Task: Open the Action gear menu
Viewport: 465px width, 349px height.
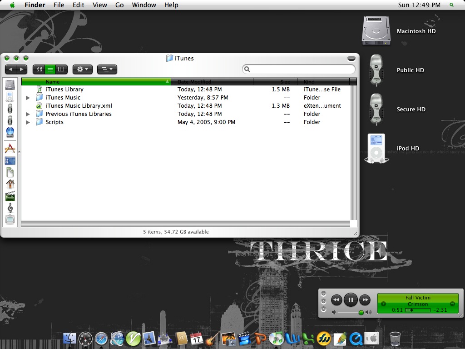Action: click(83, 69)
